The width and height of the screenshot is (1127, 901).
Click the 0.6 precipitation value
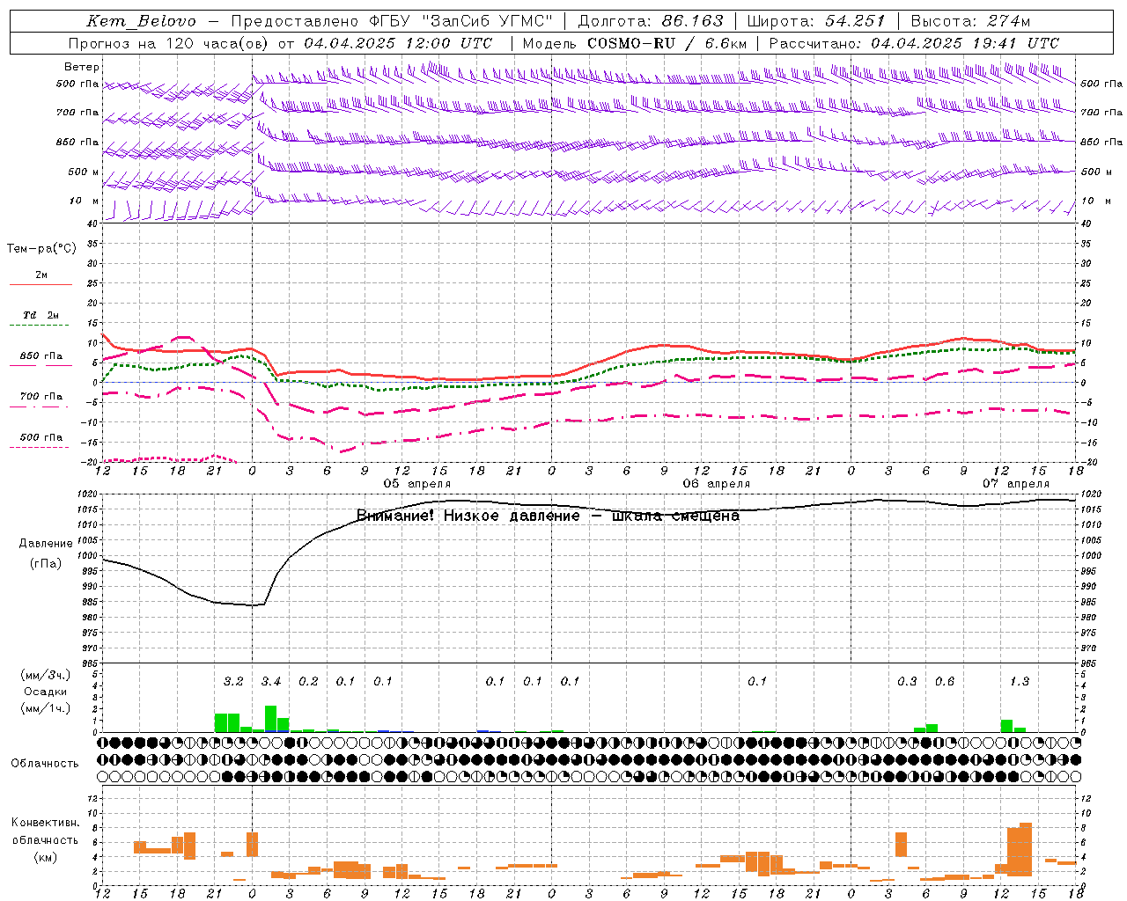945,682
